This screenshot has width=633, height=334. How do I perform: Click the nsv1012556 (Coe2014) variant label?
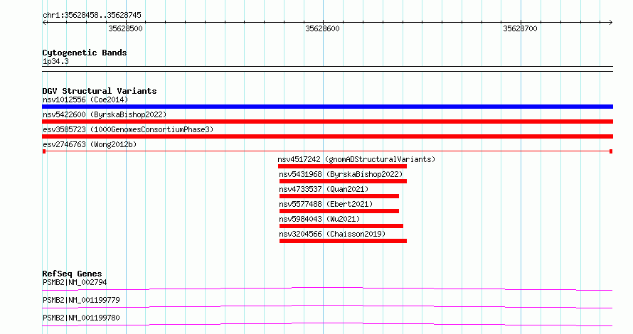pos(85,99)
